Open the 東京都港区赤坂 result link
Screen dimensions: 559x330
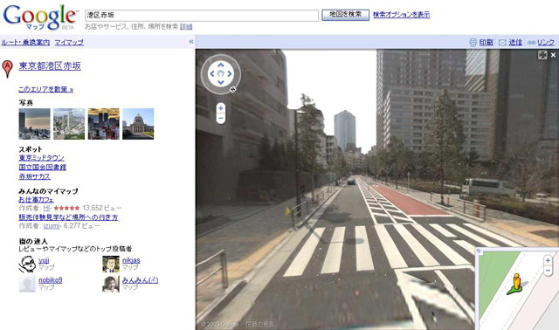50,66
